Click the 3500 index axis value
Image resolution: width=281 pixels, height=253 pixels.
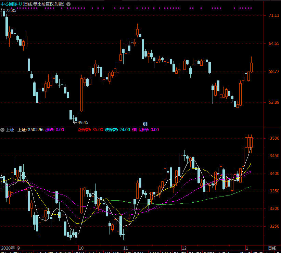274,138
